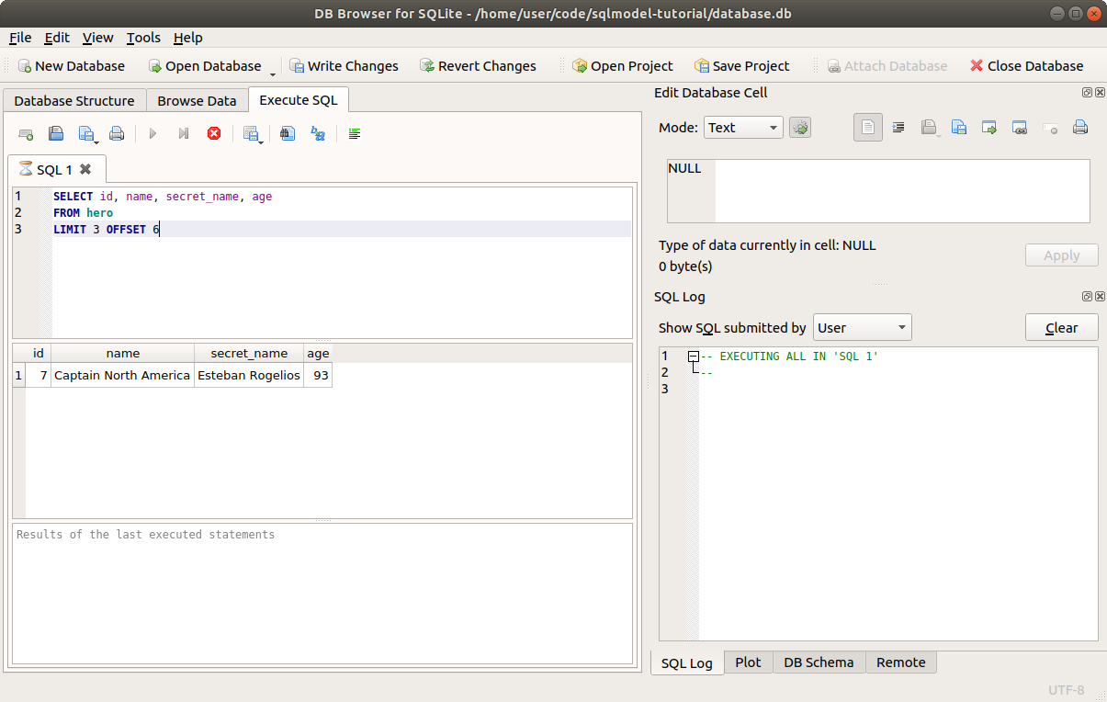Revert Changes made to the database
Screen dimensions: 1107x702
[479, 65]
